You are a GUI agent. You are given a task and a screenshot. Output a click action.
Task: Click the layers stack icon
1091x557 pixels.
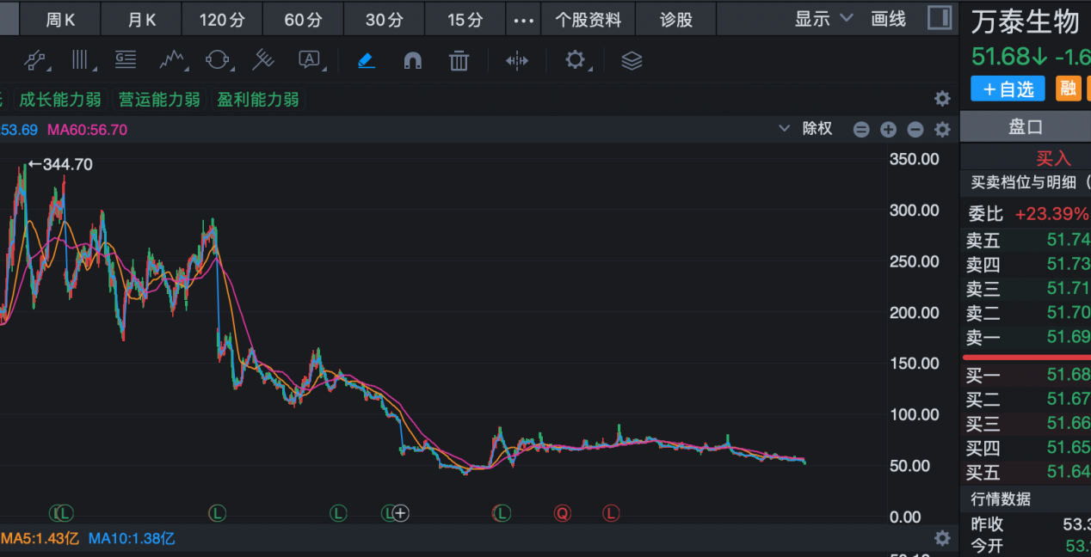pos(632,61)
